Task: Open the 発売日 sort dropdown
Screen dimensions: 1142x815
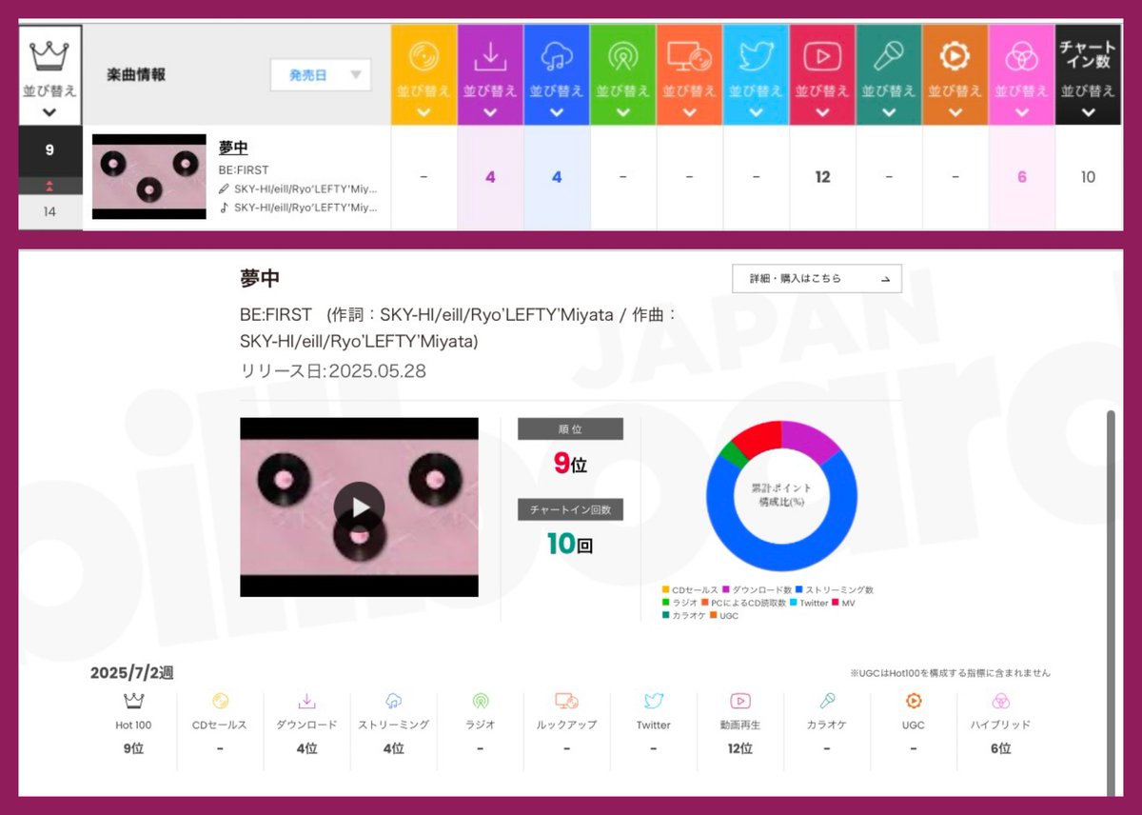Action: (x=321, y=74)
